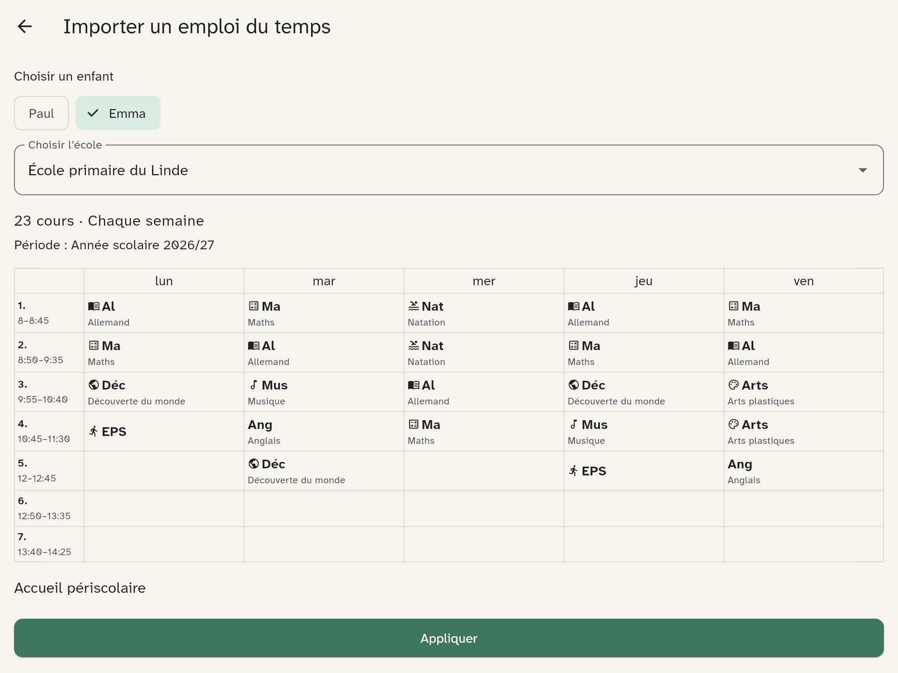
Task: Click Maths cell on Thursday period 2
Action: click(x=644, y=353)
